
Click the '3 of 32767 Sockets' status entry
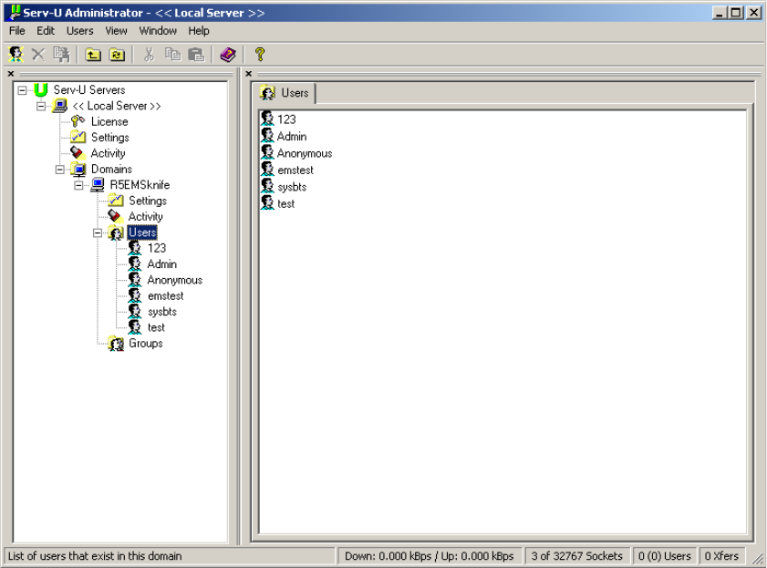point(576,556)
